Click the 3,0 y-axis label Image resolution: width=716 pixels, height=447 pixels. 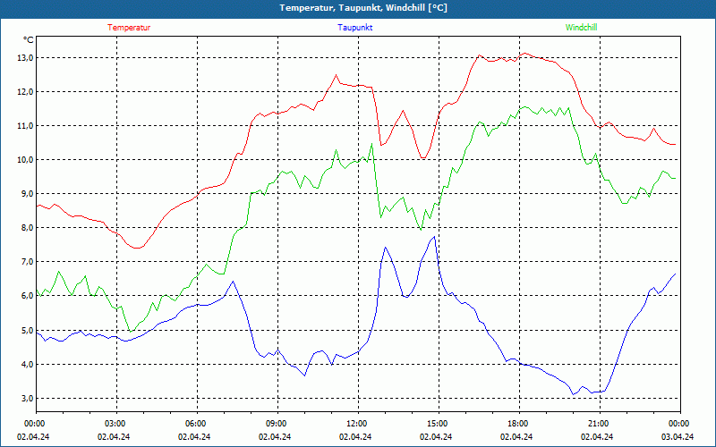[x=27, y=398]
